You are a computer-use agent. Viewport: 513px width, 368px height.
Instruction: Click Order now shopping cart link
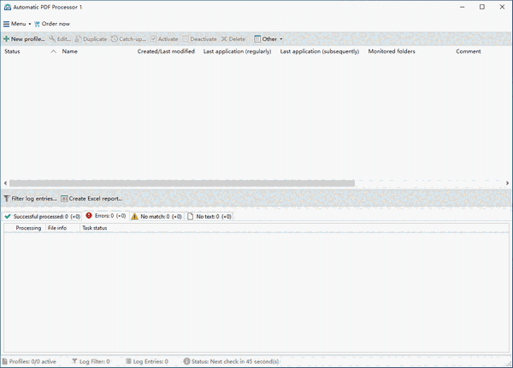(52, 24)
